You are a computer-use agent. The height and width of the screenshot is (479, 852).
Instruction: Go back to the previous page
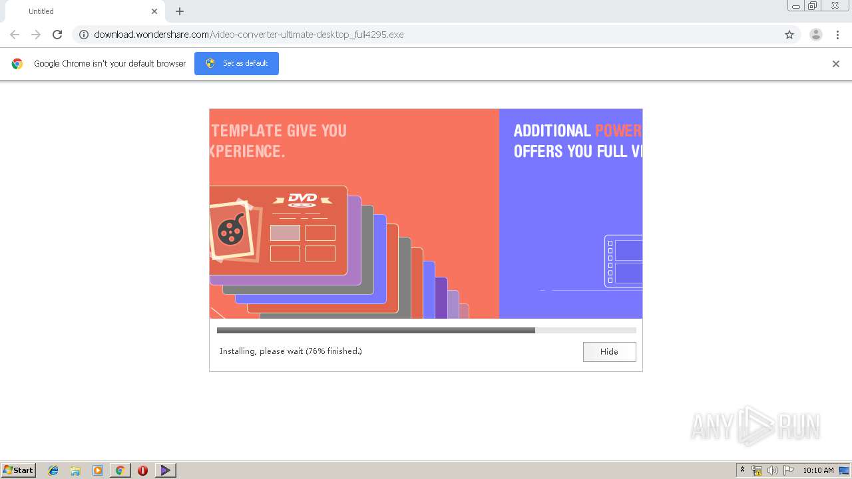click(15, 35)
